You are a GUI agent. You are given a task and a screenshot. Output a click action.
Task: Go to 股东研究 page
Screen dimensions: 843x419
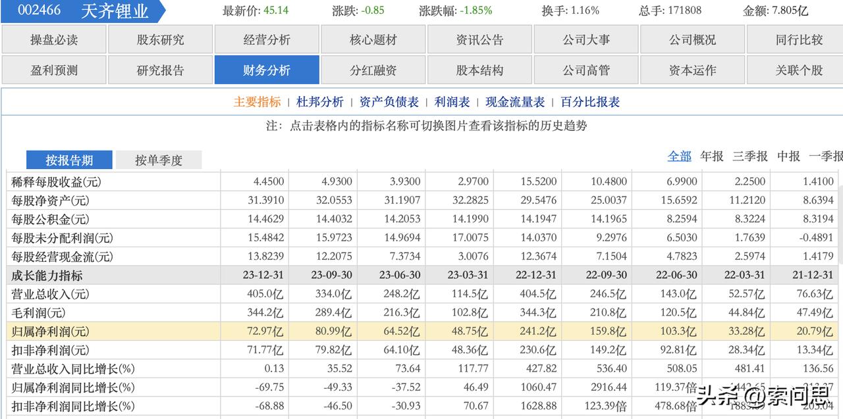pyautogui.click(x=160, y=39)
